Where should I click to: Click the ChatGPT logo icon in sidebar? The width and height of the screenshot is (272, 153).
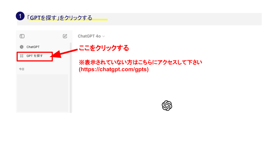(22, 47)
